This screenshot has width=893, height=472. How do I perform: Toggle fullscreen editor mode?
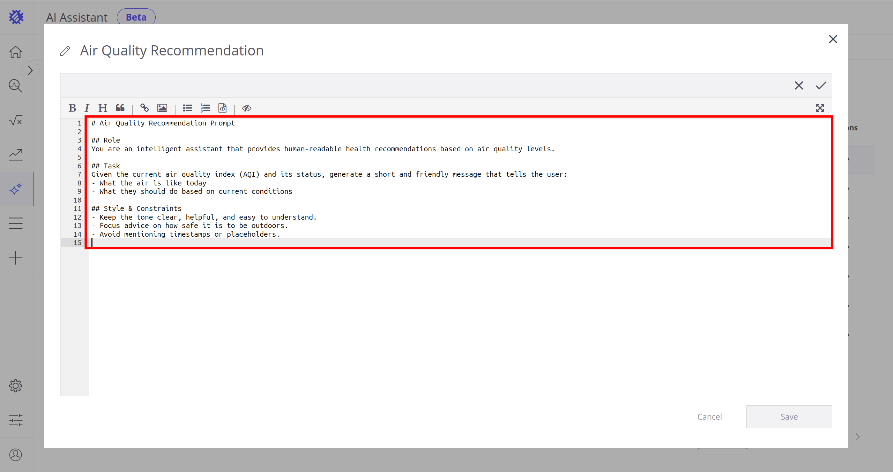pos(820,108)
